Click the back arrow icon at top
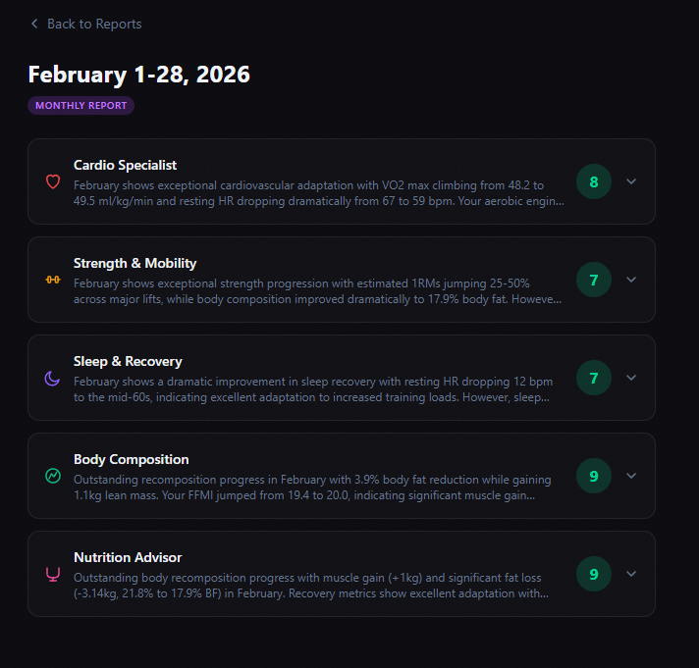Image resolution: width=699 pixels, height=668 pixels. tap(34, 24)
